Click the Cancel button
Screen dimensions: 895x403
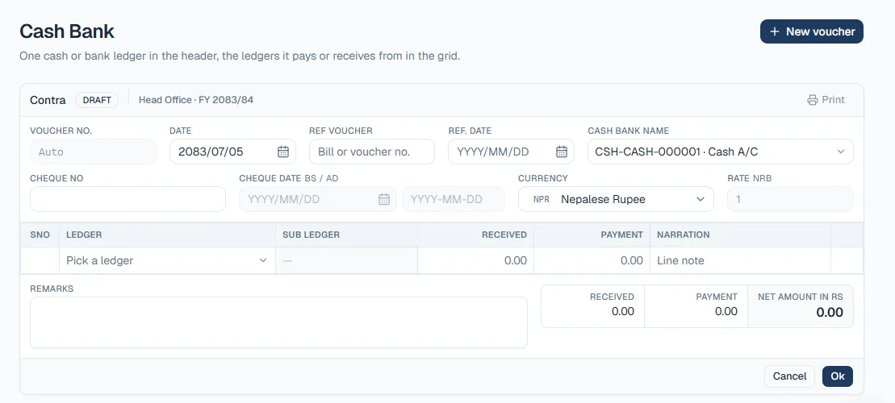click(789, 376)
